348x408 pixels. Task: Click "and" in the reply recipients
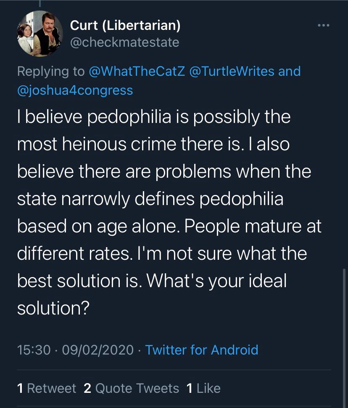(290, 71)
